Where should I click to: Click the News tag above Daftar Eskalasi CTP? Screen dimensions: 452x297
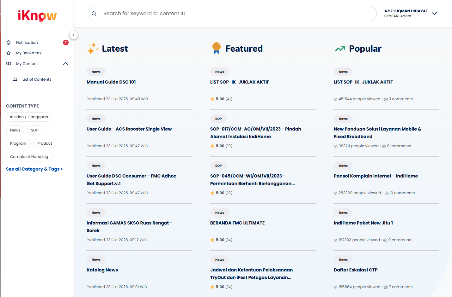[x=343, y=260]
